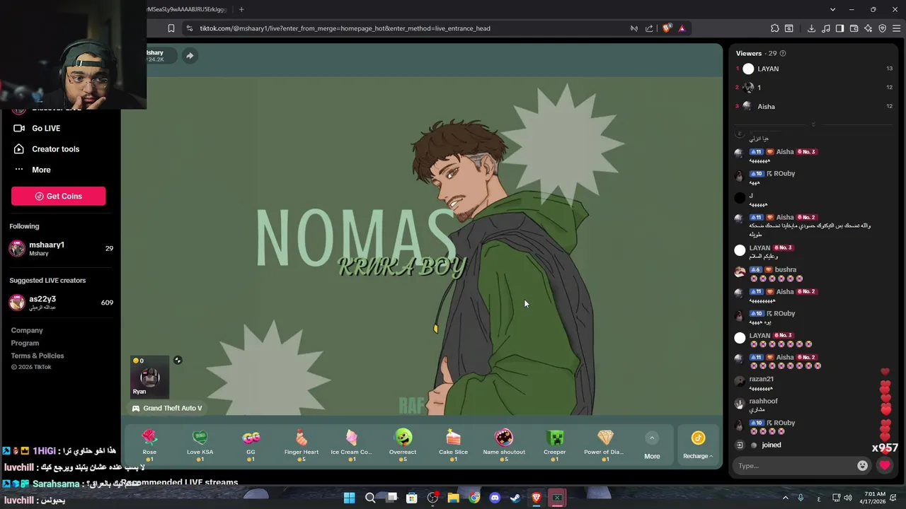Open the Terms & Policies link
The width and height of the screenshot is (906, 509).
[x=38, y=356]
